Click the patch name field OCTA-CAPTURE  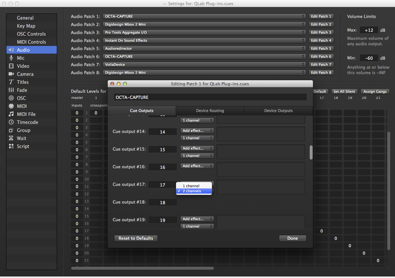click(x=210, y=97)
